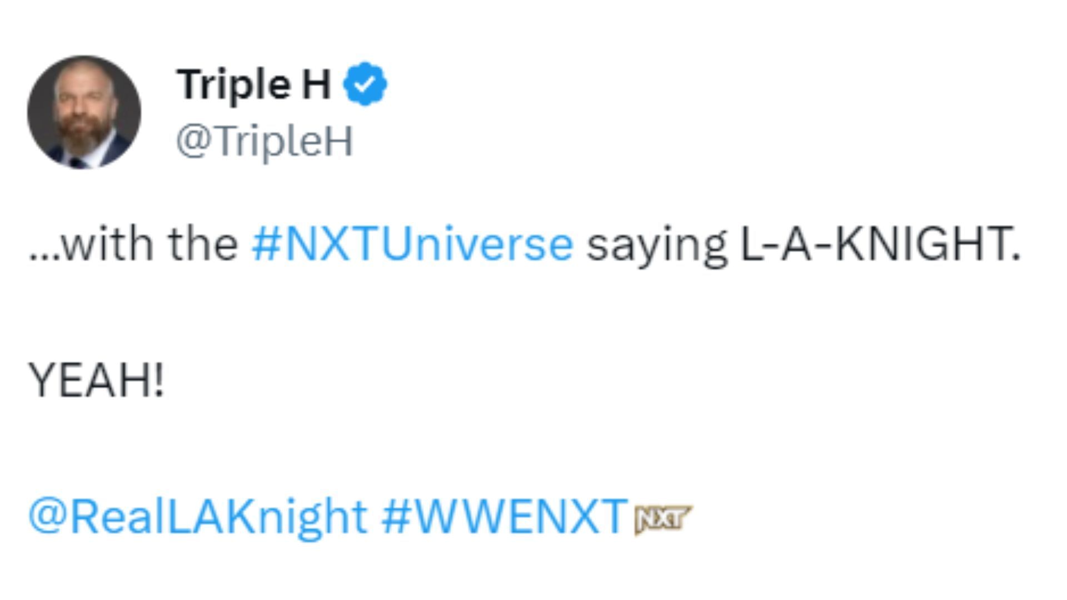This screenshot has height=600, width=1067.
Task: Click the word YEAH! in the tweet
Action: (x=96, y=381)
